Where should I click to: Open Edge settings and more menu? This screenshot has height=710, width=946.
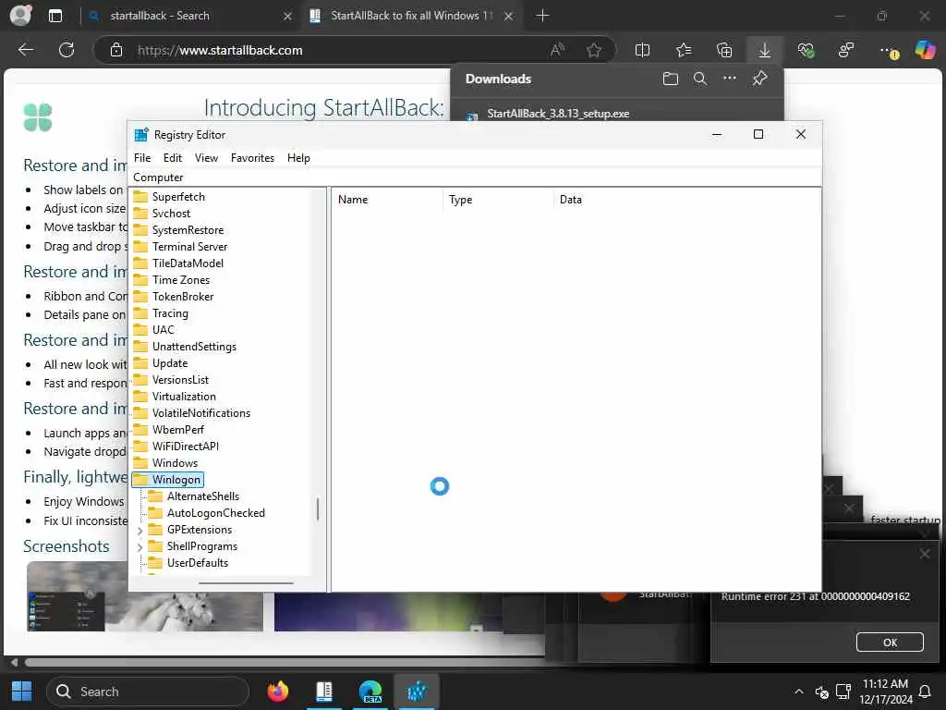[888, 51]
